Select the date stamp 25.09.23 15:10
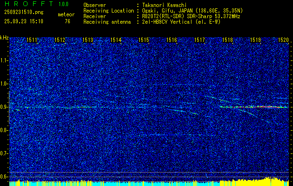 pos(24,21)
